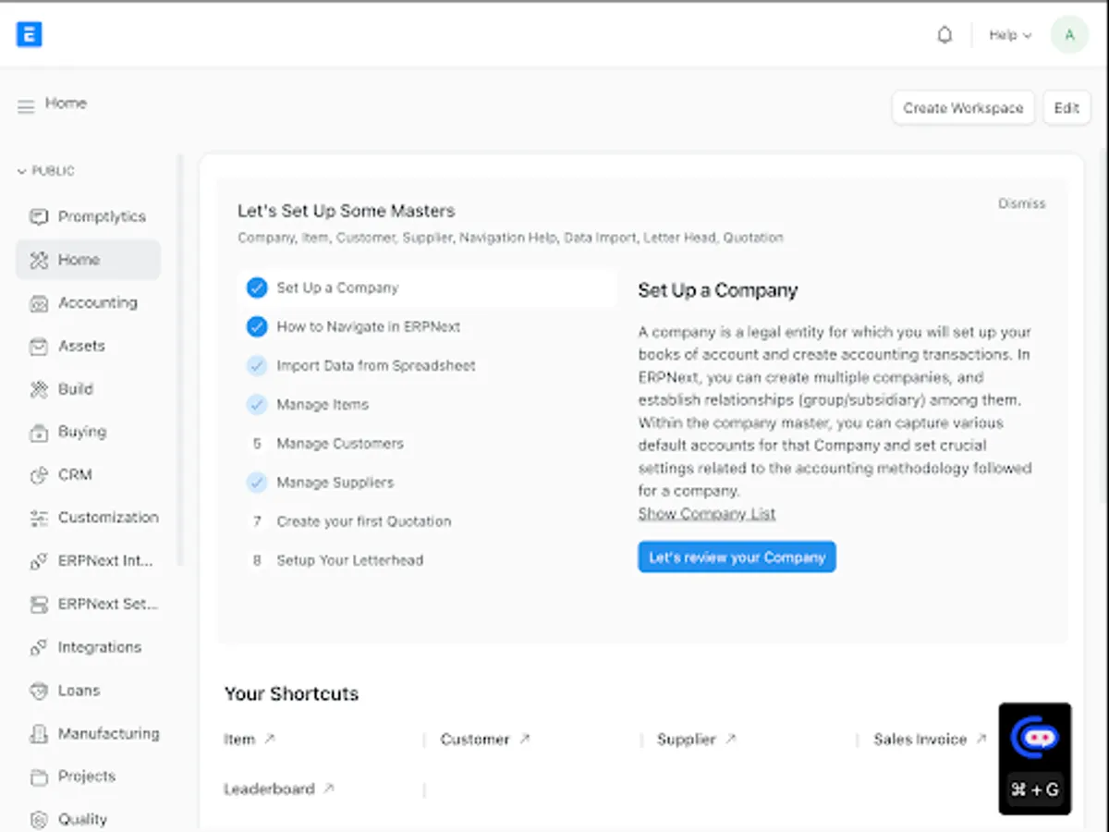Open the ERPNext logo home icon
The image size is (1109, 832).
[x=30, y=35]
